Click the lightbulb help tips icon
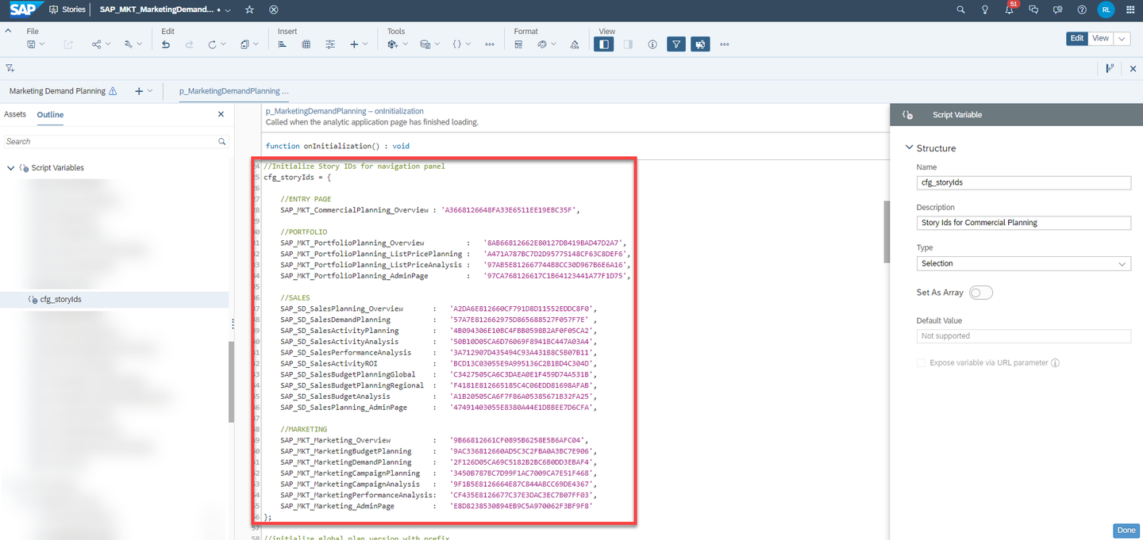Image resolution: width=1143 pixels, height=540 pixels. 985,10
